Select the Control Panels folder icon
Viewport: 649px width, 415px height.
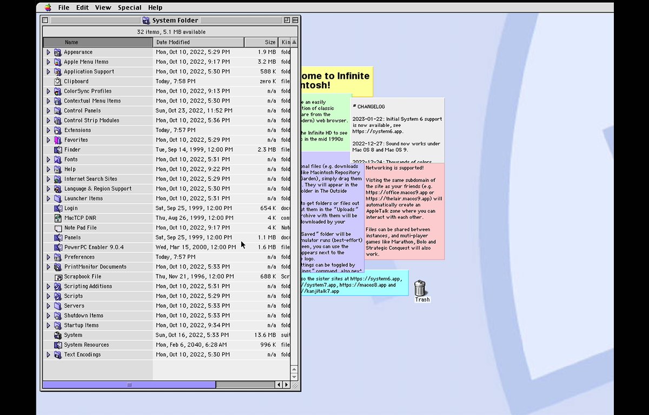(58, 111)
